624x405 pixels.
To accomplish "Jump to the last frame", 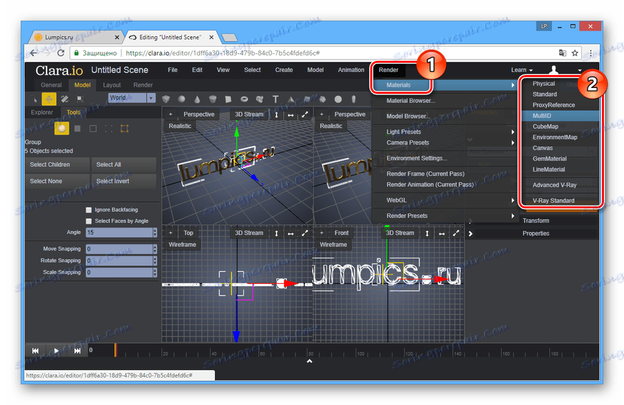I will [x=77, y=351].
